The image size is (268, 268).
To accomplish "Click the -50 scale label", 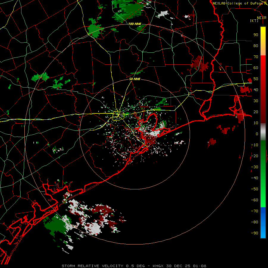I will [255, 189].
